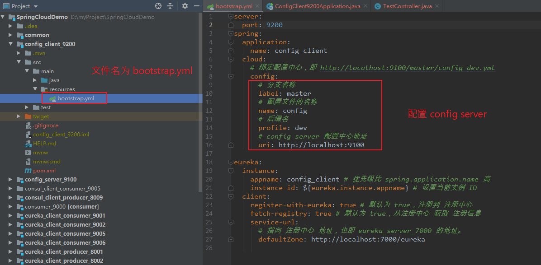The width and height of the screenshot is (541, 265).
Task: Collapse the SpringCloudDemo root node
Action: [x=4, y=17]
